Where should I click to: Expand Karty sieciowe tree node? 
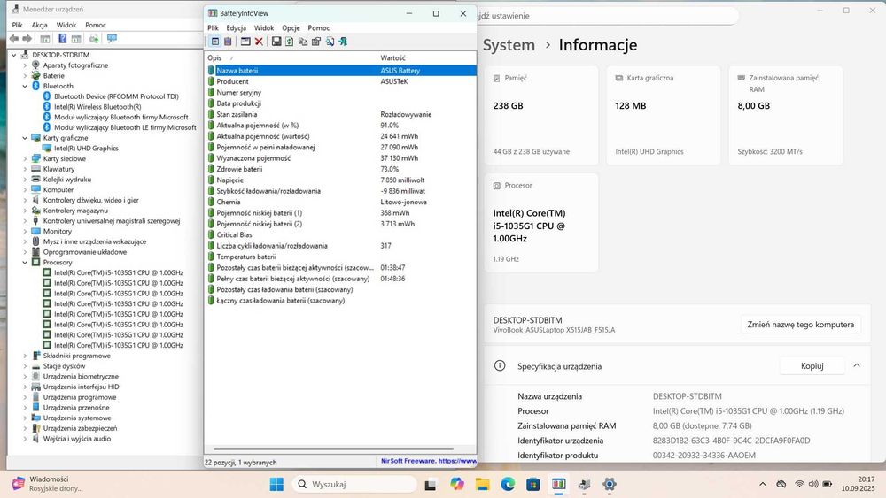tap(25, 159)
